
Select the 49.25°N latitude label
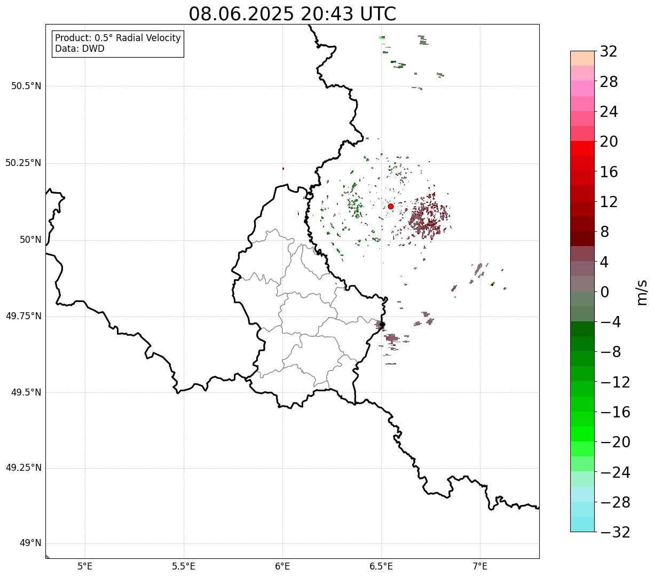coord(23,468)
